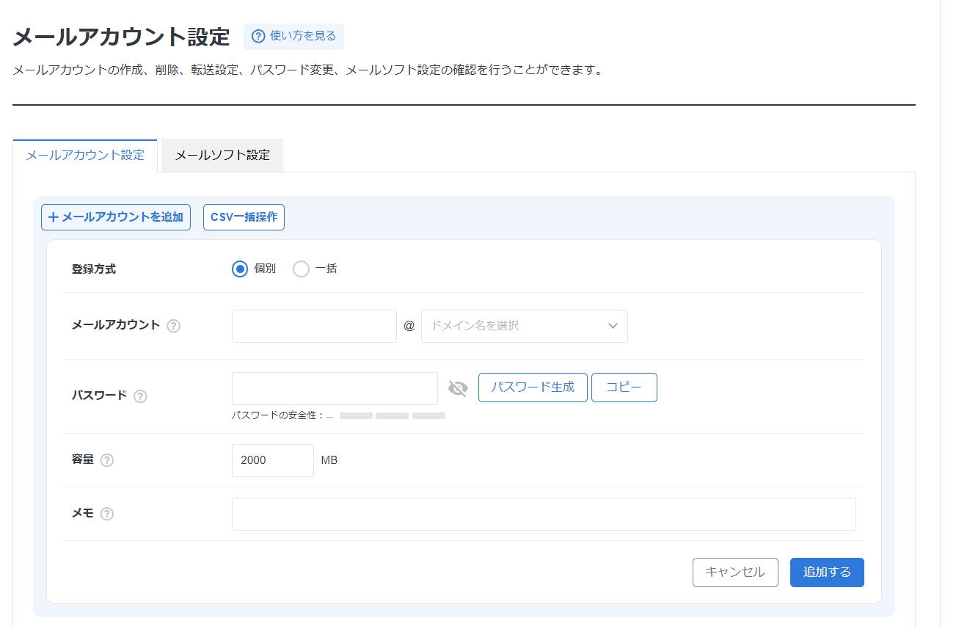The height and width of the screenshot is (629, 956).
Task: Focus the password input field
Action: (335, 388)
